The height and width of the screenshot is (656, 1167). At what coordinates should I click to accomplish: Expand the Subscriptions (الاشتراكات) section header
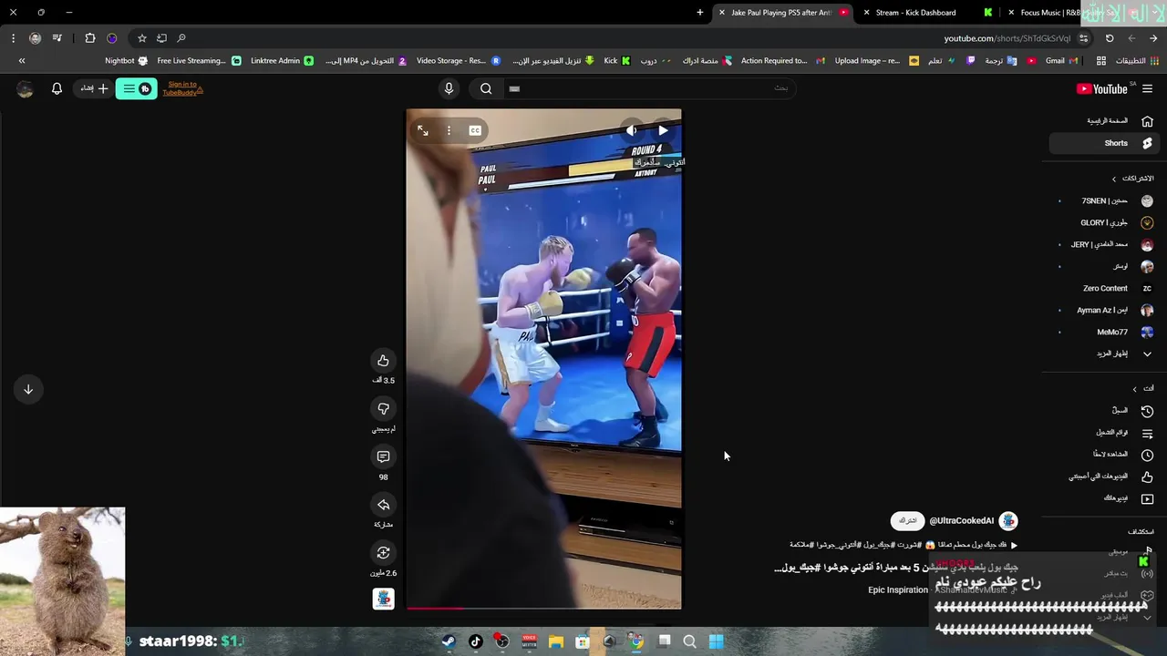(1131, 179)
